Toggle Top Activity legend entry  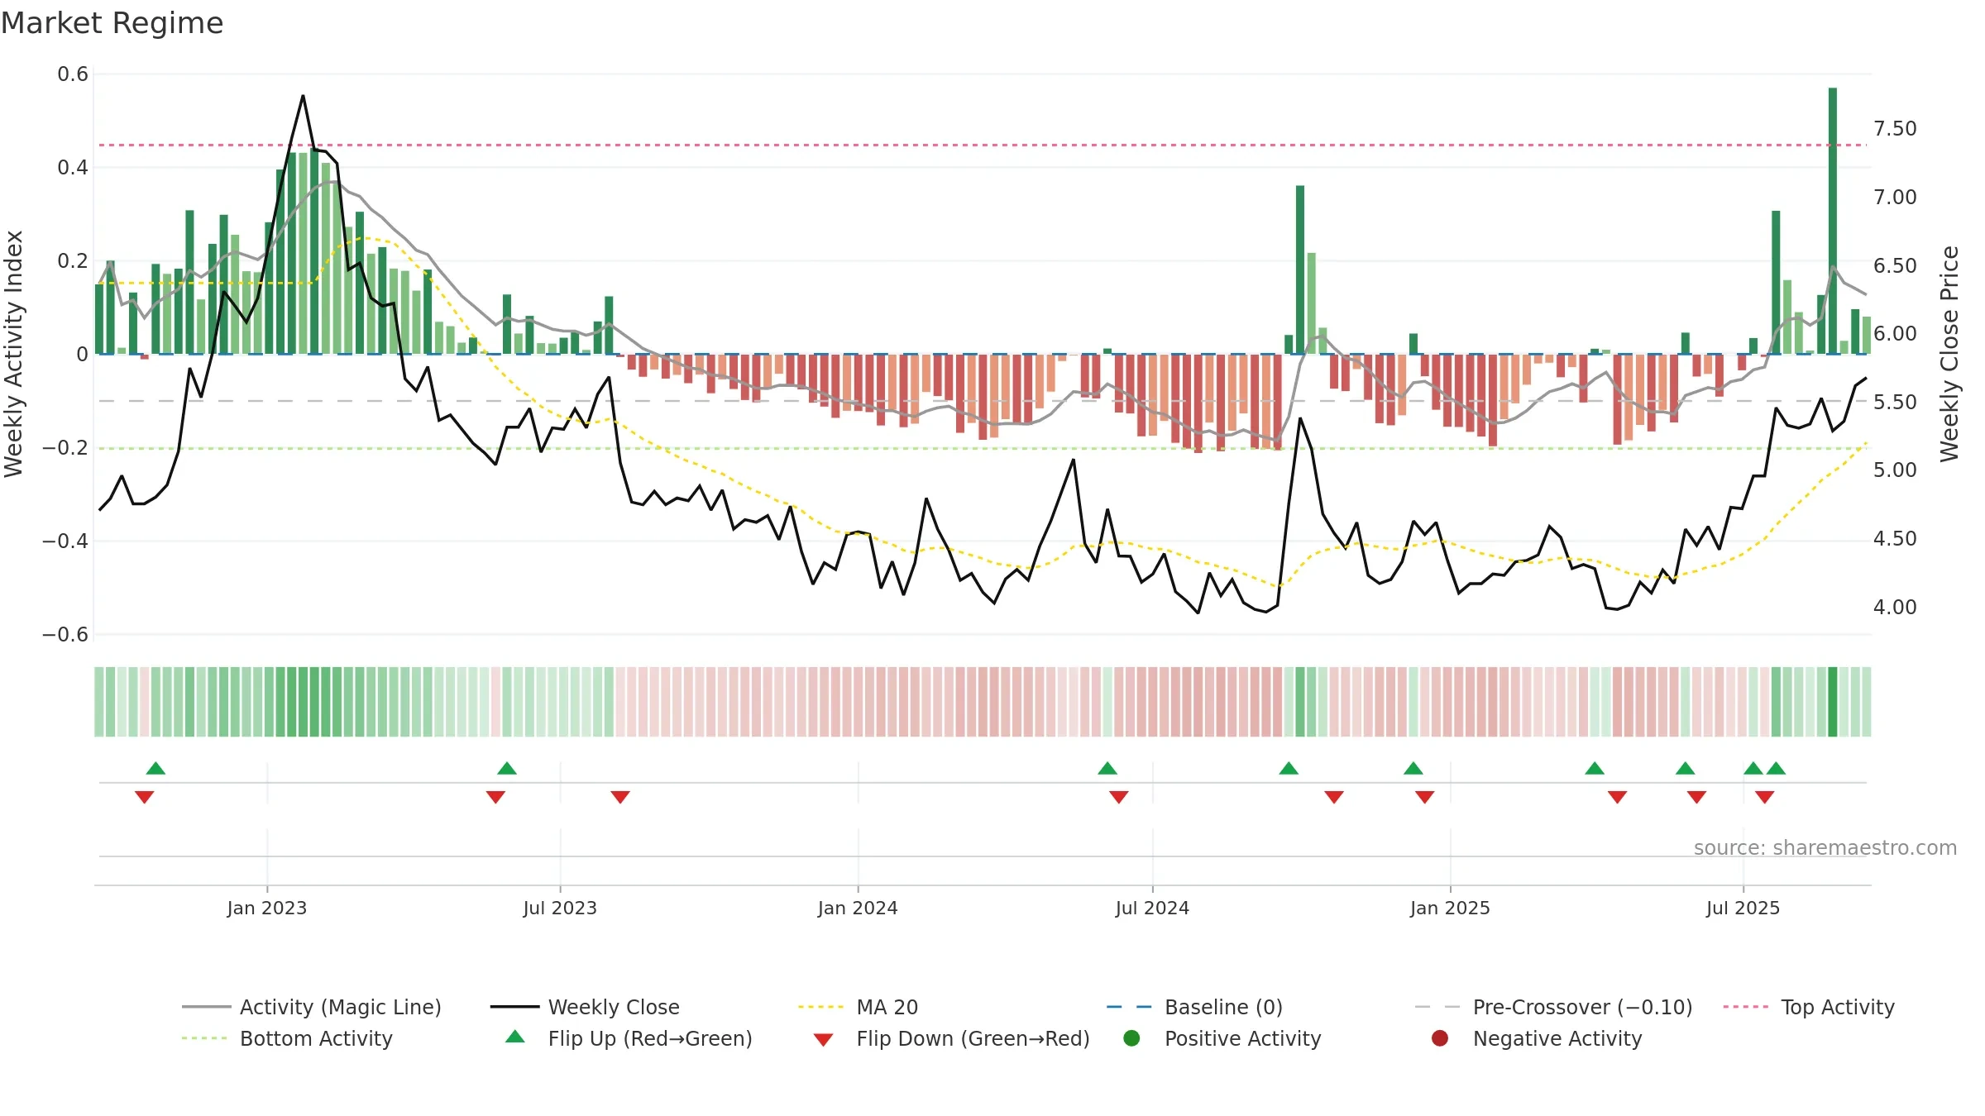pos(1809,1007)
